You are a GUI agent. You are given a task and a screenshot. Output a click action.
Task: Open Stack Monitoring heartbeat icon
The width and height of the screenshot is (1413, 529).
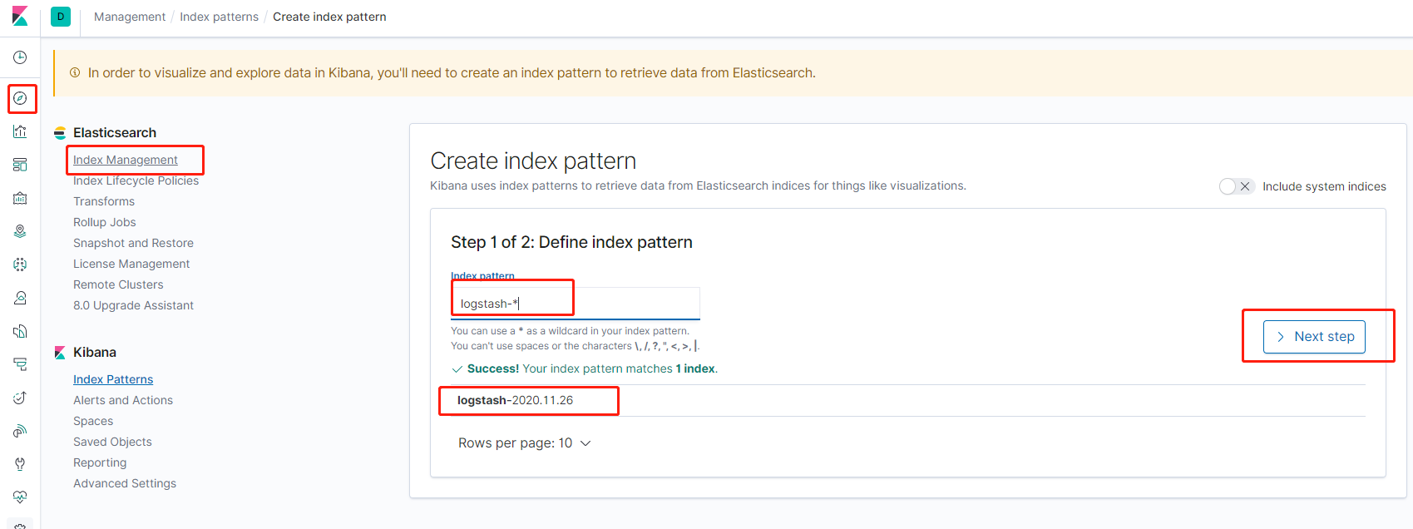coord(21,497)
